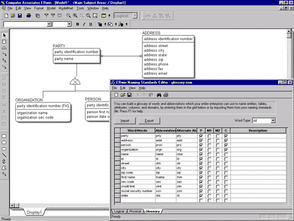Click the text color tool icon
The image size is (294, 221).
[100, 24]
